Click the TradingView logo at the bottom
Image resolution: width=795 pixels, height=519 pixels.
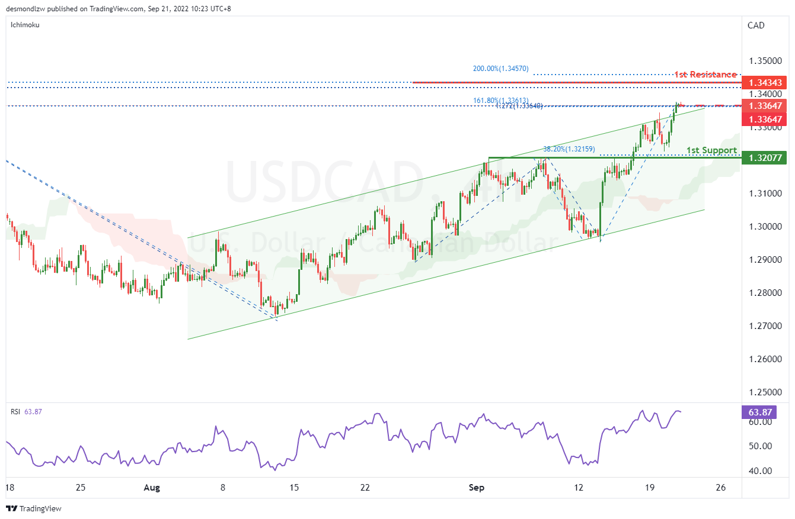point(34,508)
